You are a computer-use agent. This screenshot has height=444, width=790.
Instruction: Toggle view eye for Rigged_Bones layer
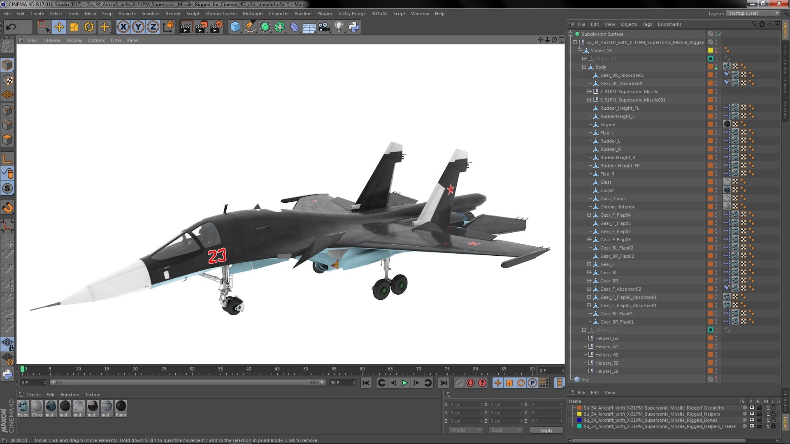click(752, 420)
